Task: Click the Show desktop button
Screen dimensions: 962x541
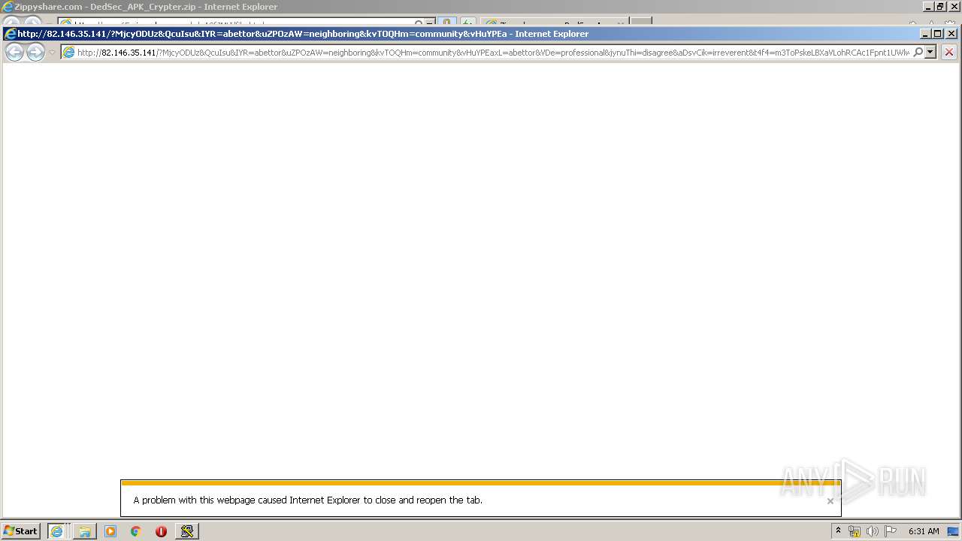Action: [954, 531]
